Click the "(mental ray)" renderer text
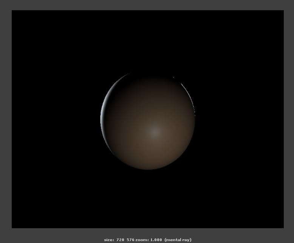 click(178, 240)
